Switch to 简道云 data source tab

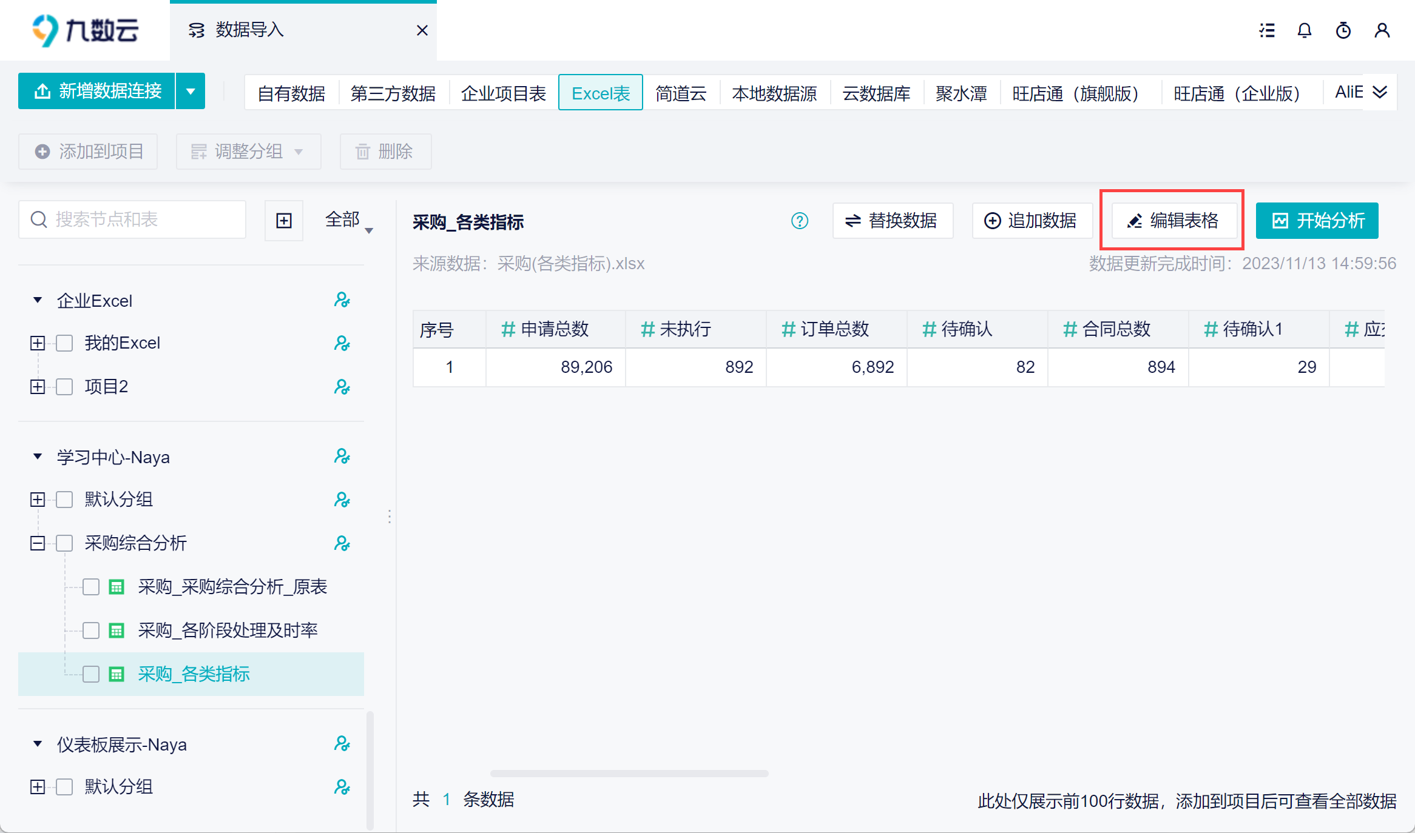pyautogui.click(x=681, y=93)
